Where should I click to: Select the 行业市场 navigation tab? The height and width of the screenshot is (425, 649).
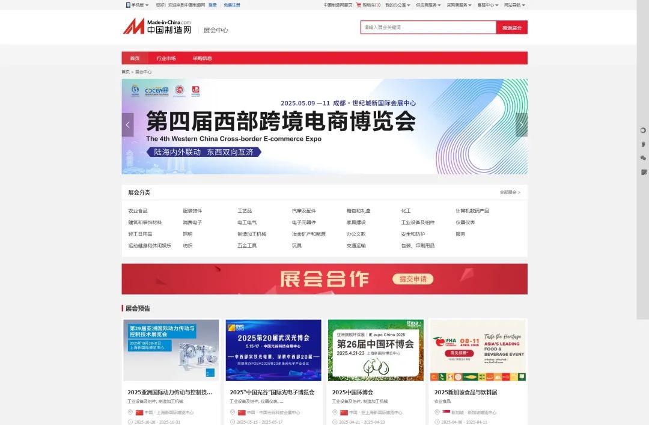(166, 58)
